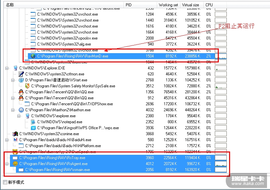Click the SysSafe.exe CPU graph
Image resolution: width=270 pixels, height=190 pixels.
coord(220,86)
